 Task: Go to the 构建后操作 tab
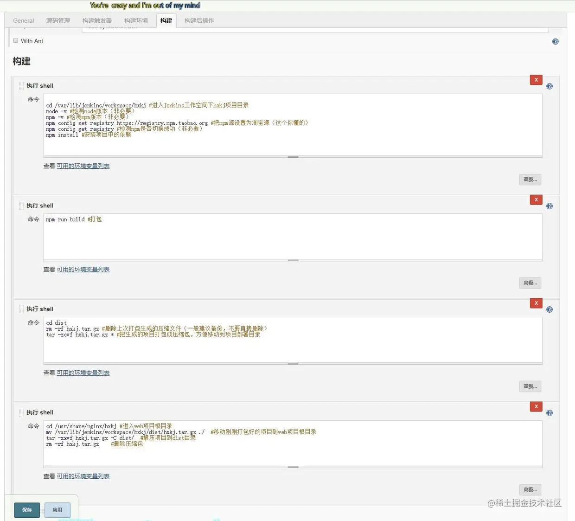(x=199, y=20)
